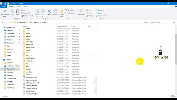Click the search magnifier icon

pyautogui.click(x=174, y=22)
